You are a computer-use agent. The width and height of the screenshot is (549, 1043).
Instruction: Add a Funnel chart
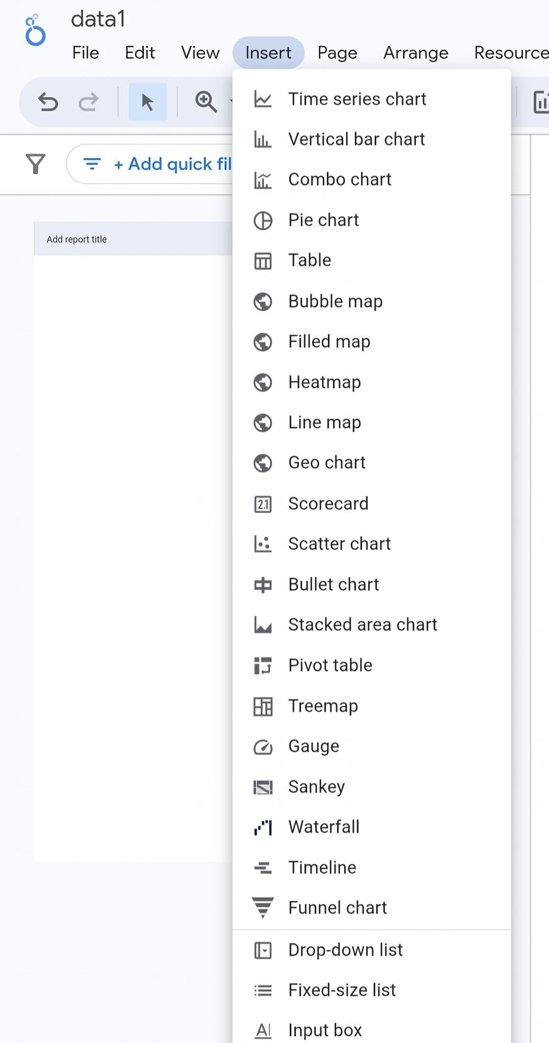338,908
